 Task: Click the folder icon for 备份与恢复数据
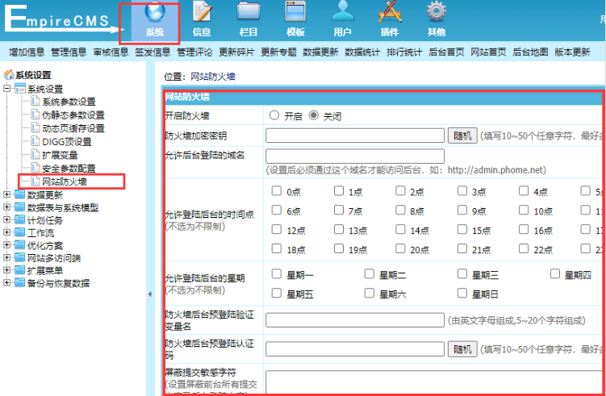[19, 283]
